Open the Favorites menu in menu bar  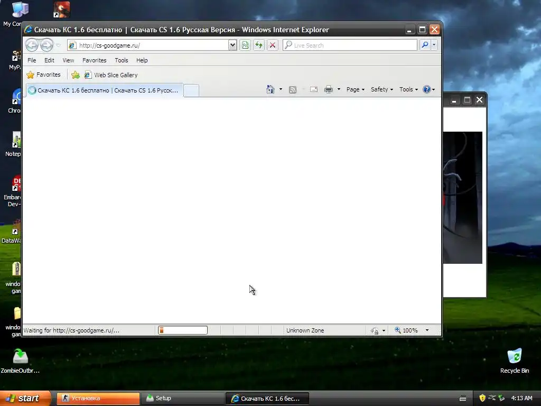click(x=94, y=60)
